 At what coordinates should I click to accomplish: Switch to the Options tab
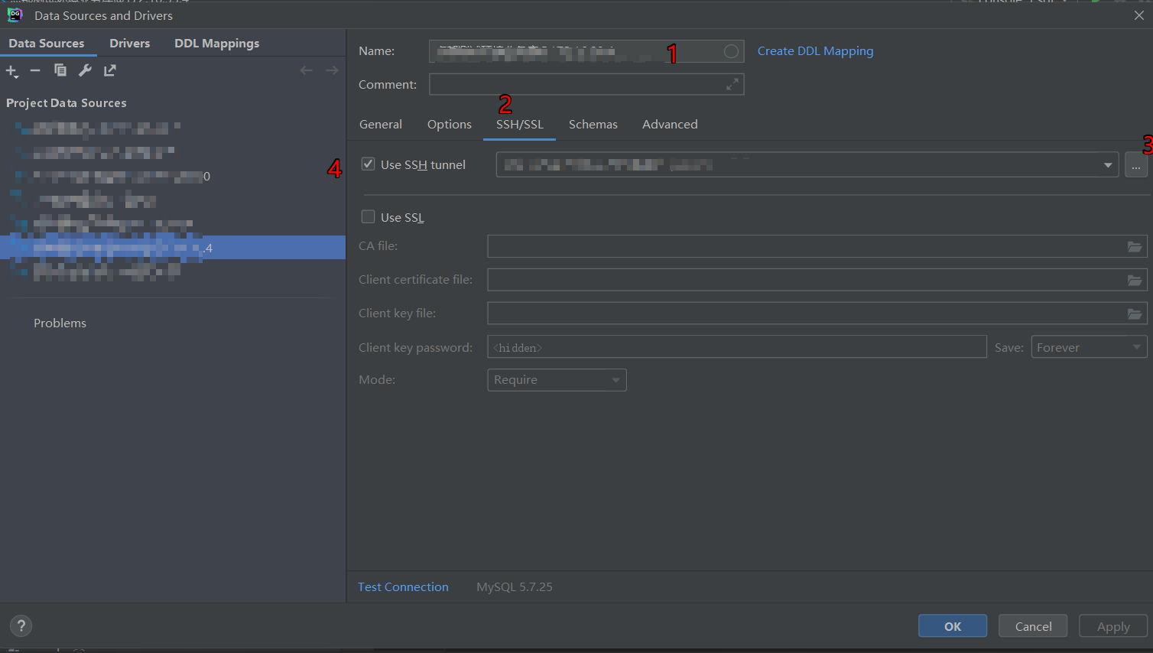tap(450, 125)
